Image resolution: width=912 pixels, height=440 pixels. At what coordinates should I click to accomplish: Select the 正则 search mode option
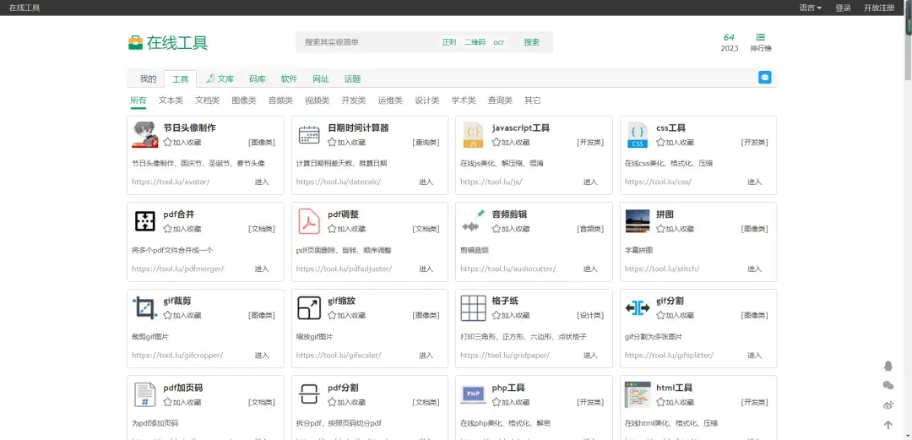click(x=448, y=42)
